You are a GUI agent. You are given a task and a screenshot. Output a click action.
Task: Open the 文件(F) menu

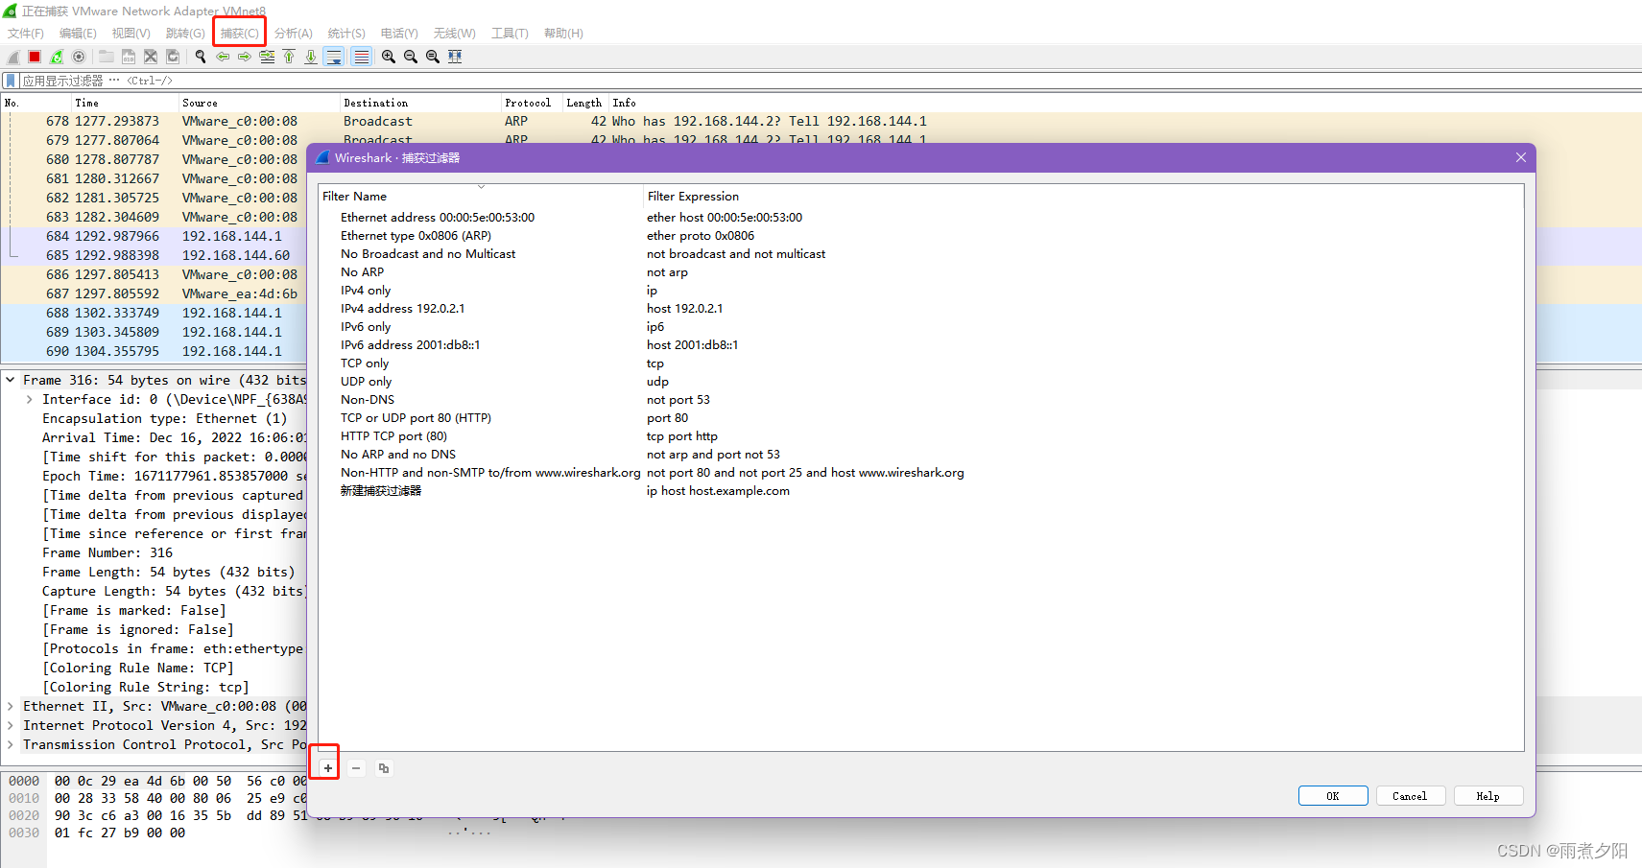tap(26, 34)
